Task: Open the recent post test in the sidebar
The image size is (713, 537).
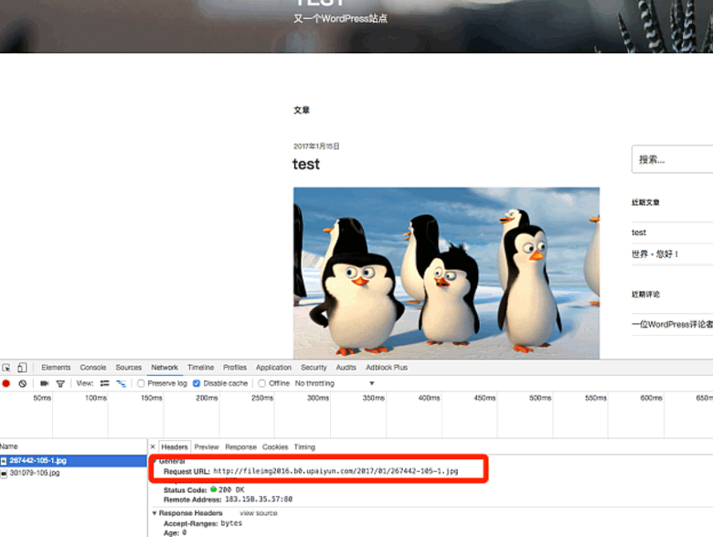Action: tap(639, 232)
